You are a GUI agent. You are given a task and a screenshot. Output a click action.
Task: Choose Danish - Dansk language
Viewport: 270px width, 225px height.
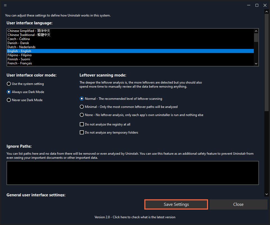[130, 43]
